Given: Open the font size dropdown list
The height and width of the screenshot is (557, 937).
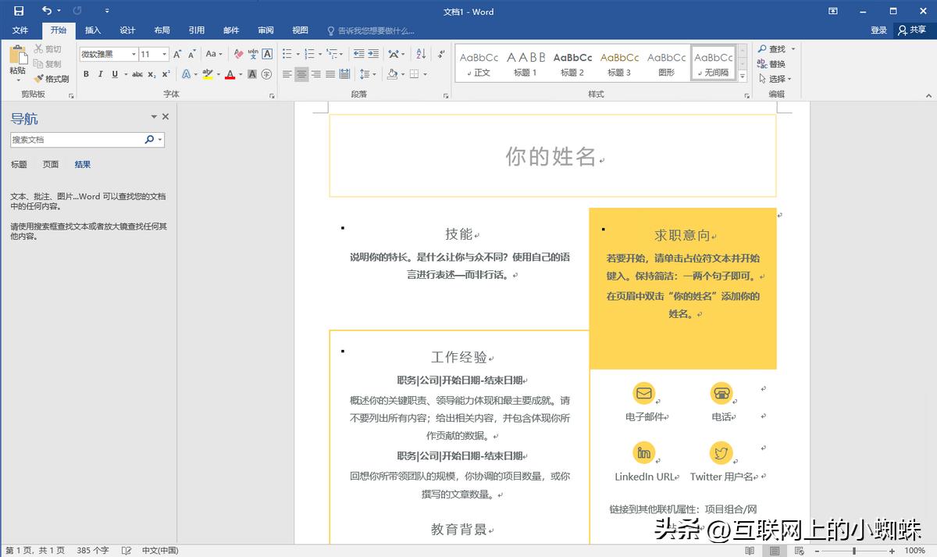Looking at the screenshot, I should 162,54.
